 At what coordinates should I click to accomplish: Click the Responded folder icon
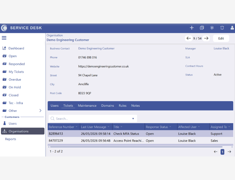point(4,64)
